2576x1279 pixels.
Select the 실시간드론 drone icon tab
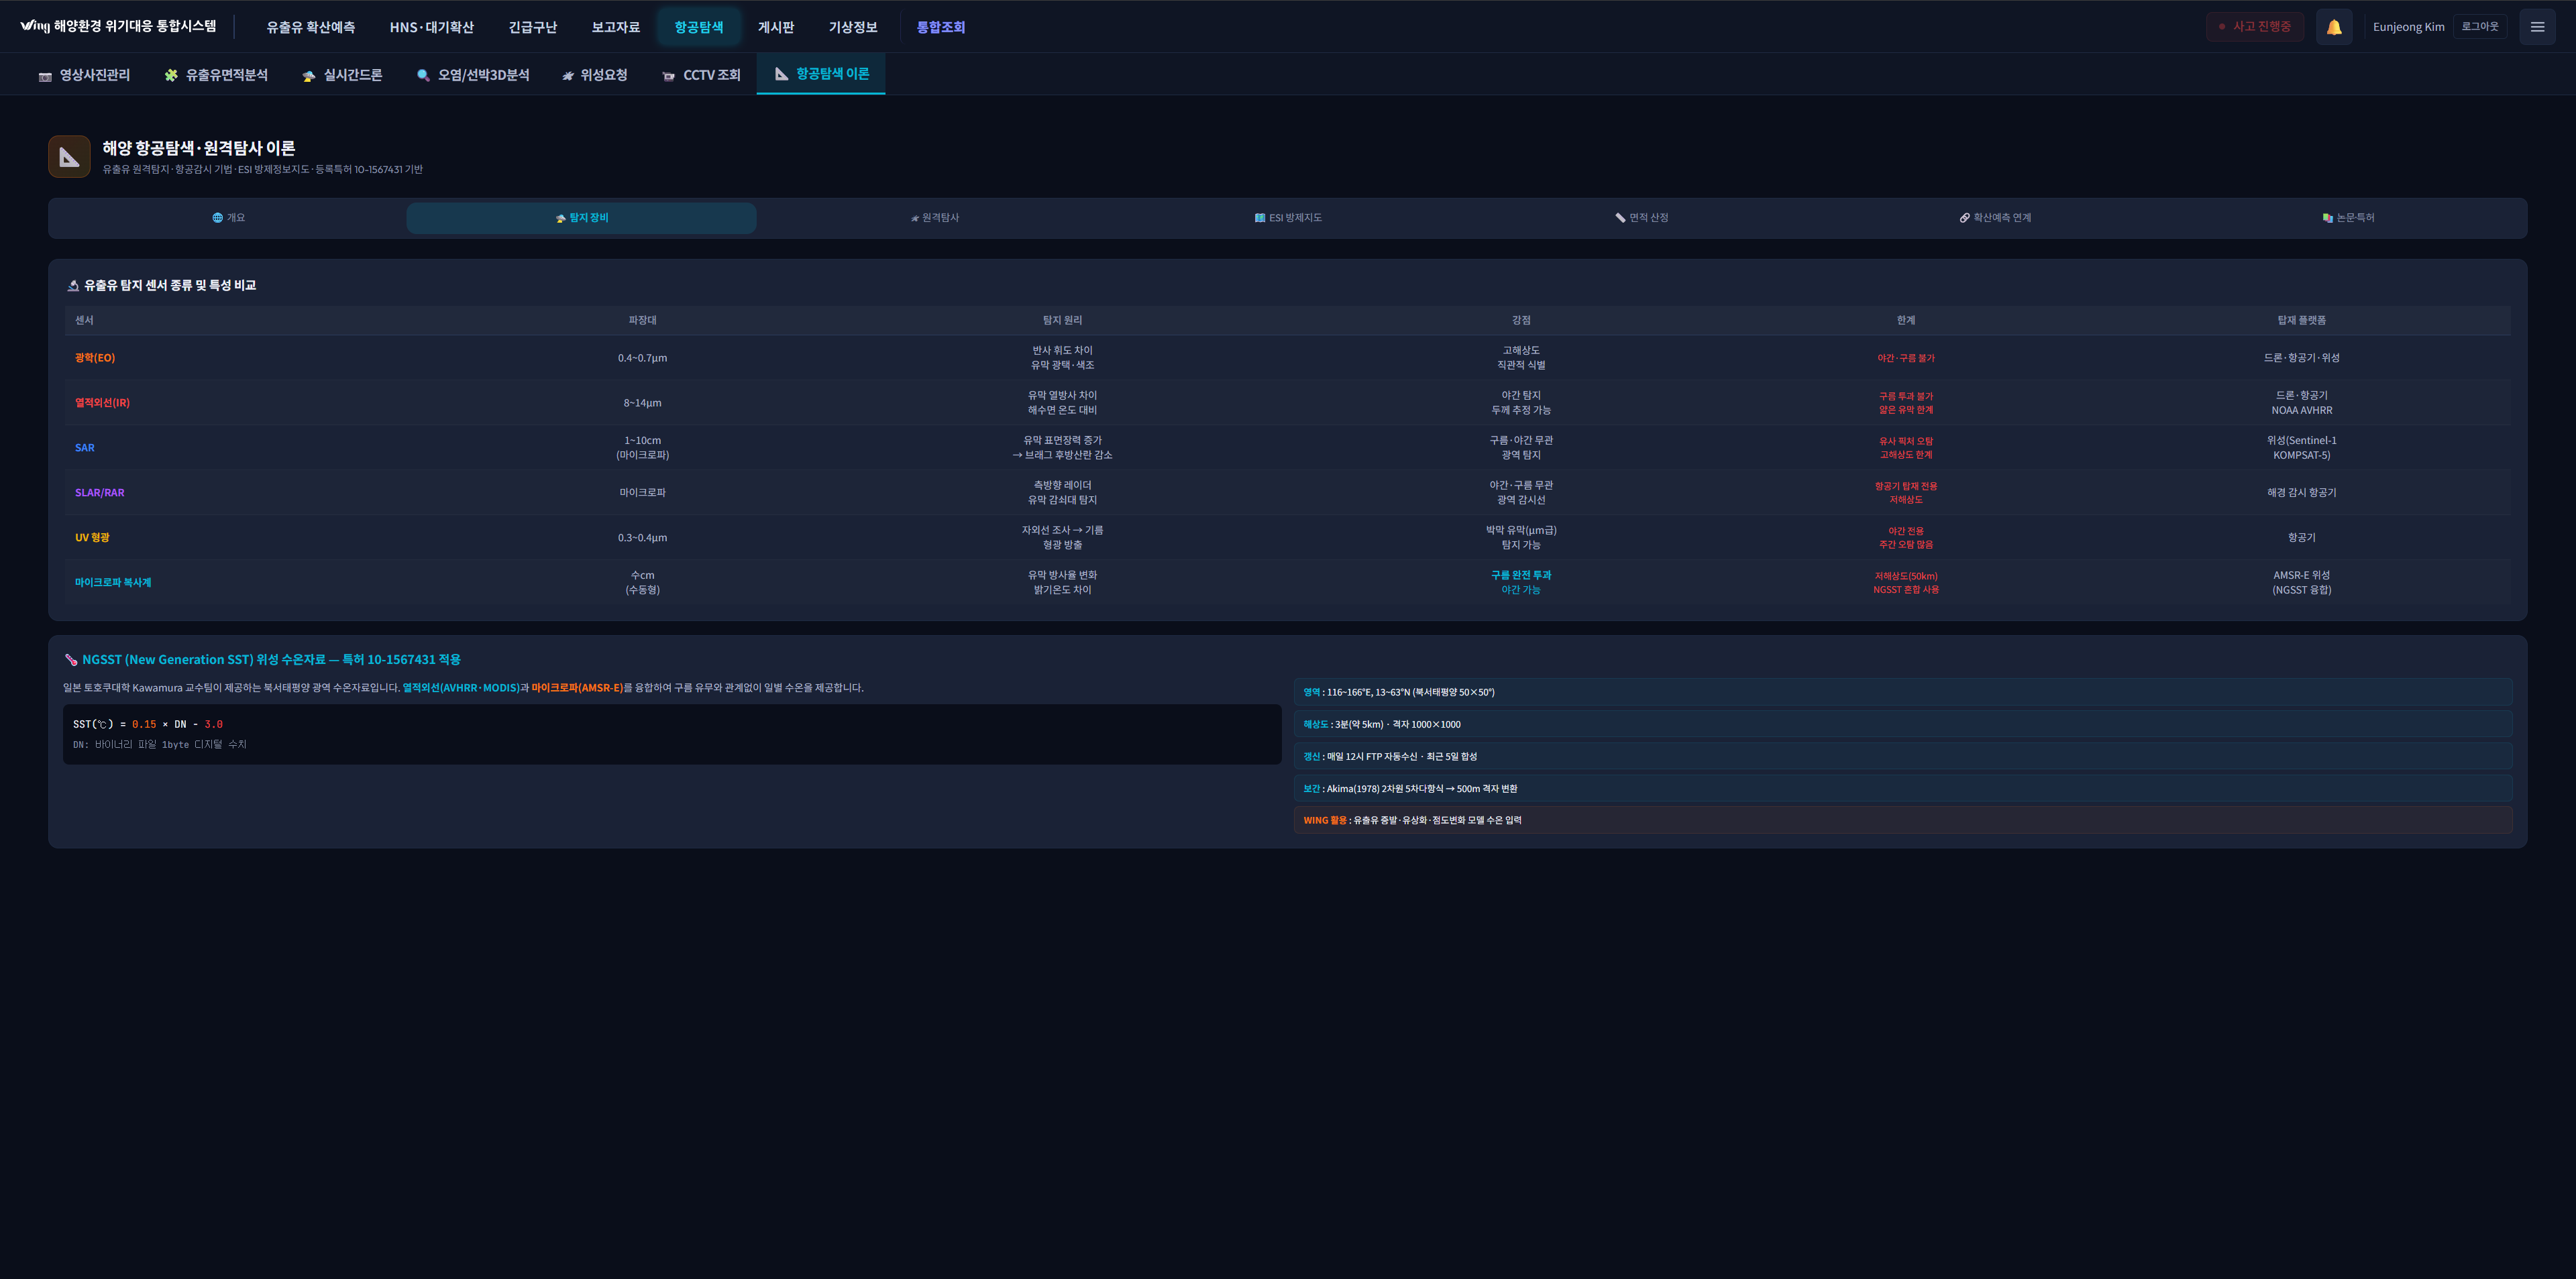point(342,75)
